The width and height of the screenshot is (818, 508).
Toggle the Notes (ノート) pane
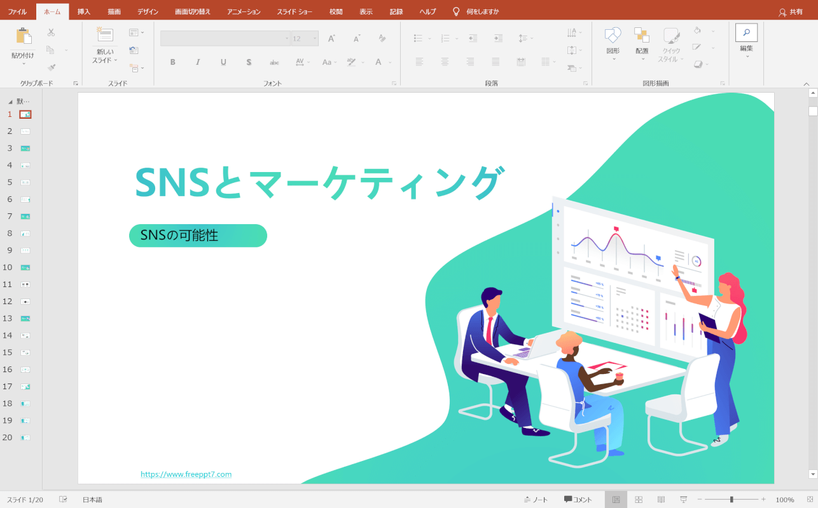pyautogui.click(x=536, y=500)
